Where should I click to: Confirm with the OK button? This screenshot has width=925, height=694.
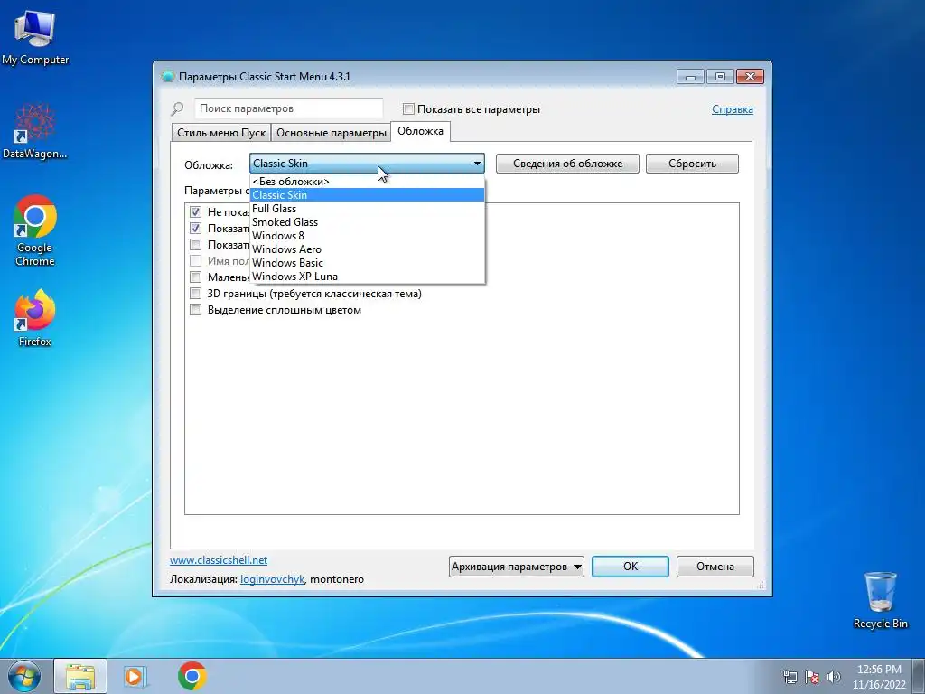pyautogui.click(x=630, y=567)
